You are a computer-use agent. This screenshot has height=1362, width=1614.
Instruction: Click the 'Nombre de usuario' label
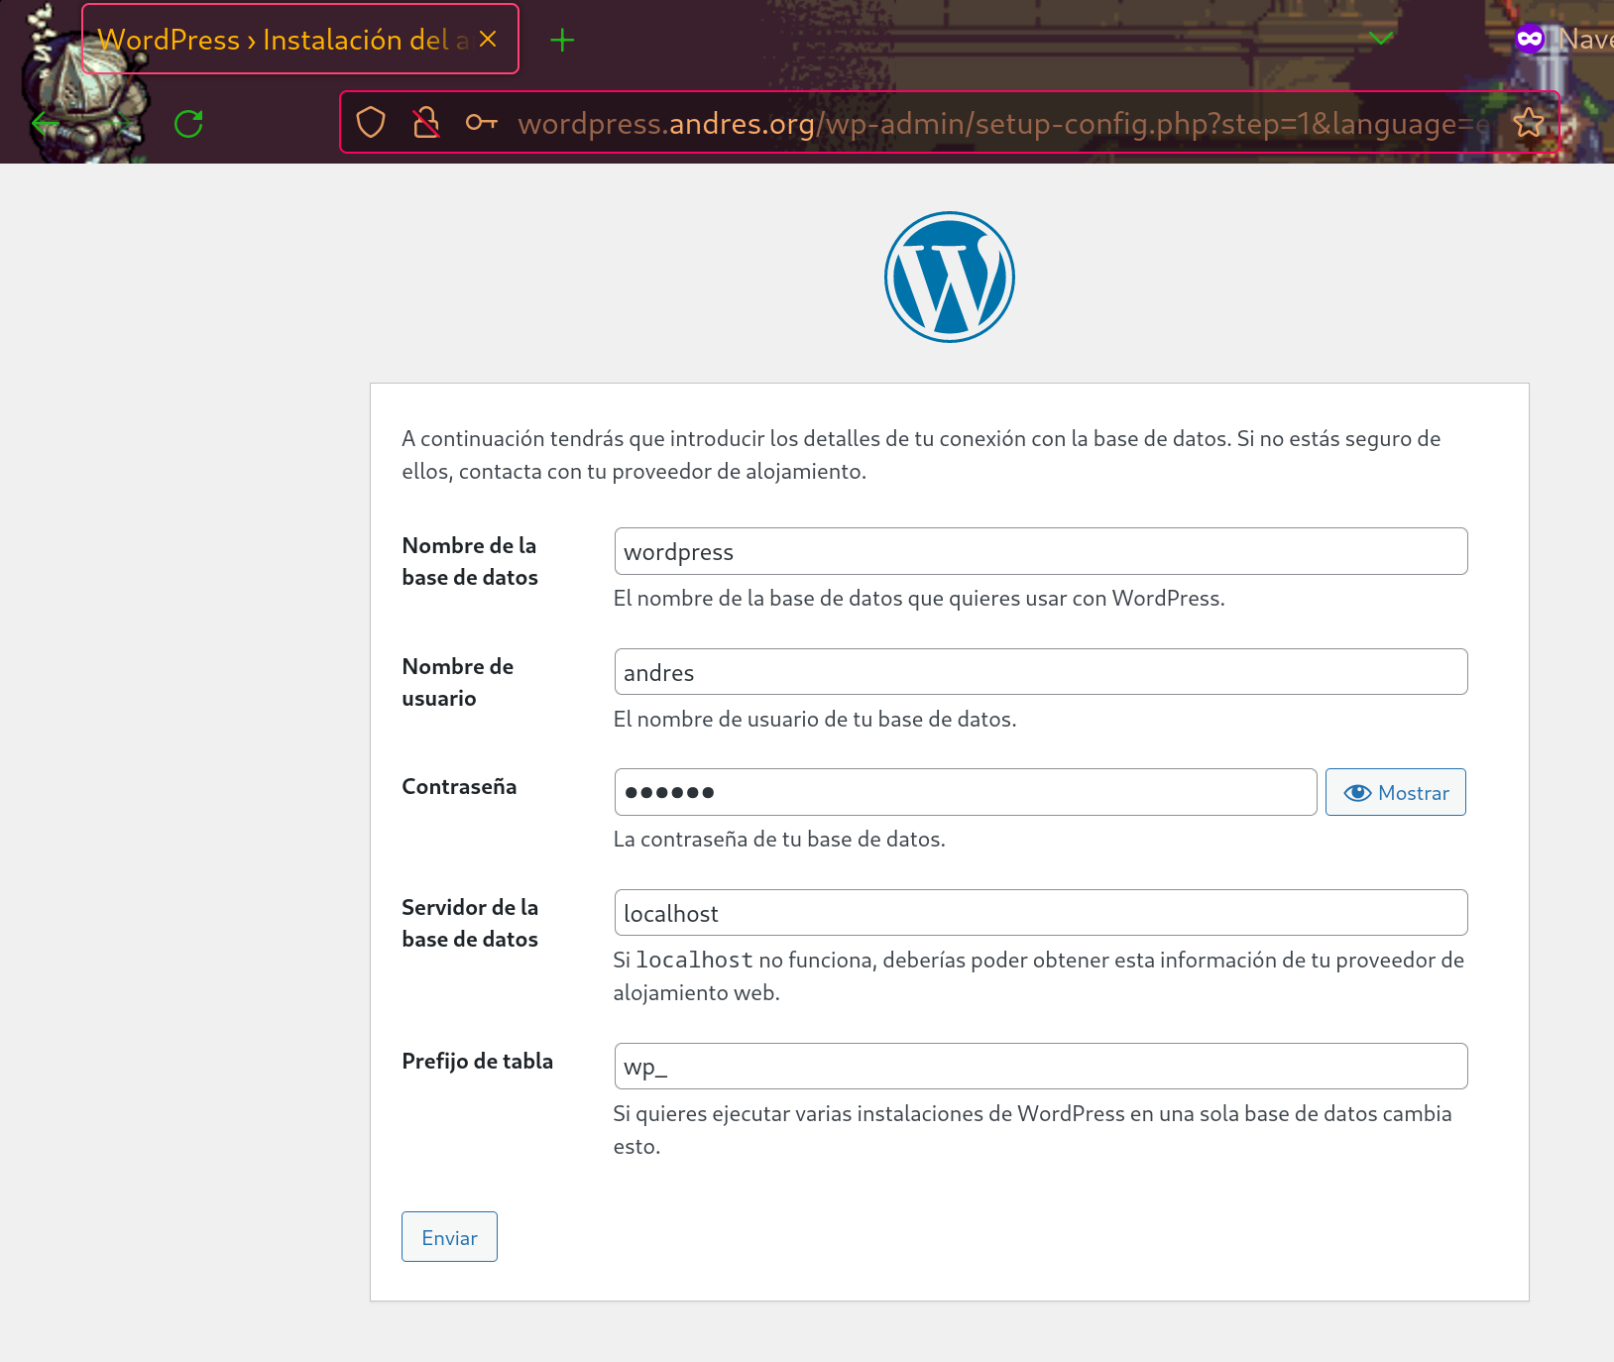tap(458, 682)
